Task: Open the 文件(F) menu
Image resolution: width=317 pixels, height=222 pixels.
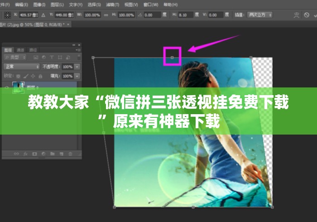Action: (5, 5)
